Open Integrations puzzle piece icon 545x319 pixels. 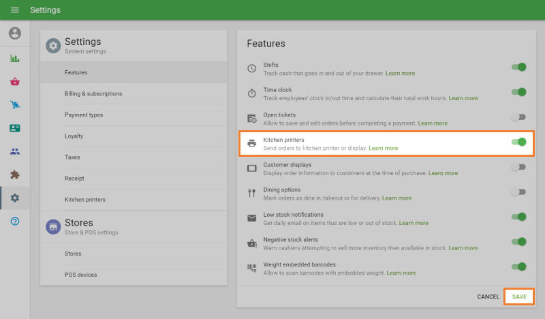click(x=15, y=174)
